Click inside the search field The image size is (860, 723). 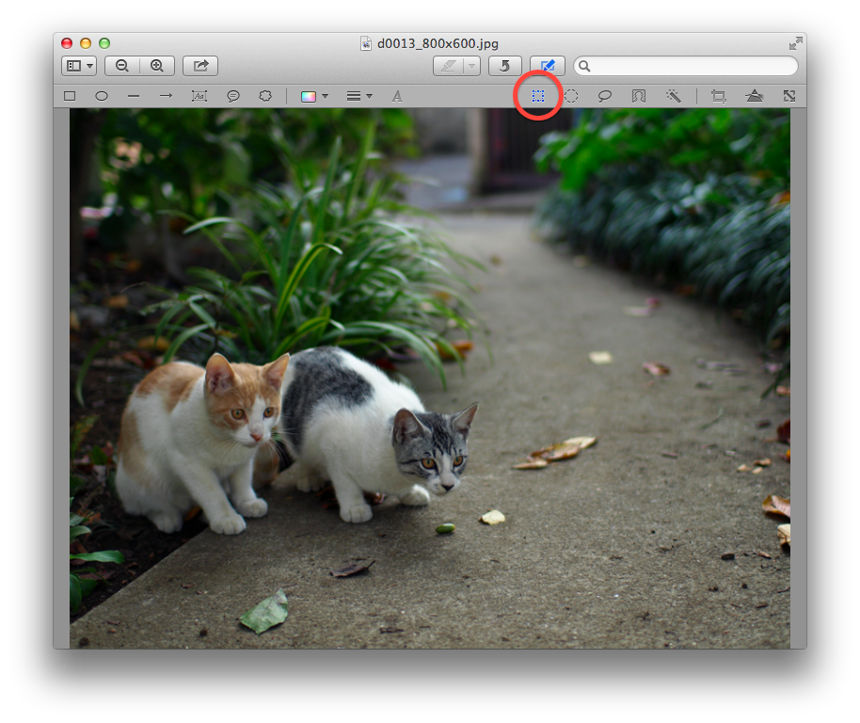[x=686, y=66]
